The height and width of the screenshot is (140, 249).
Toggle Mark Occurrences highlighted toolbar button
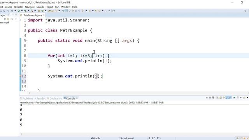point(67,11)
